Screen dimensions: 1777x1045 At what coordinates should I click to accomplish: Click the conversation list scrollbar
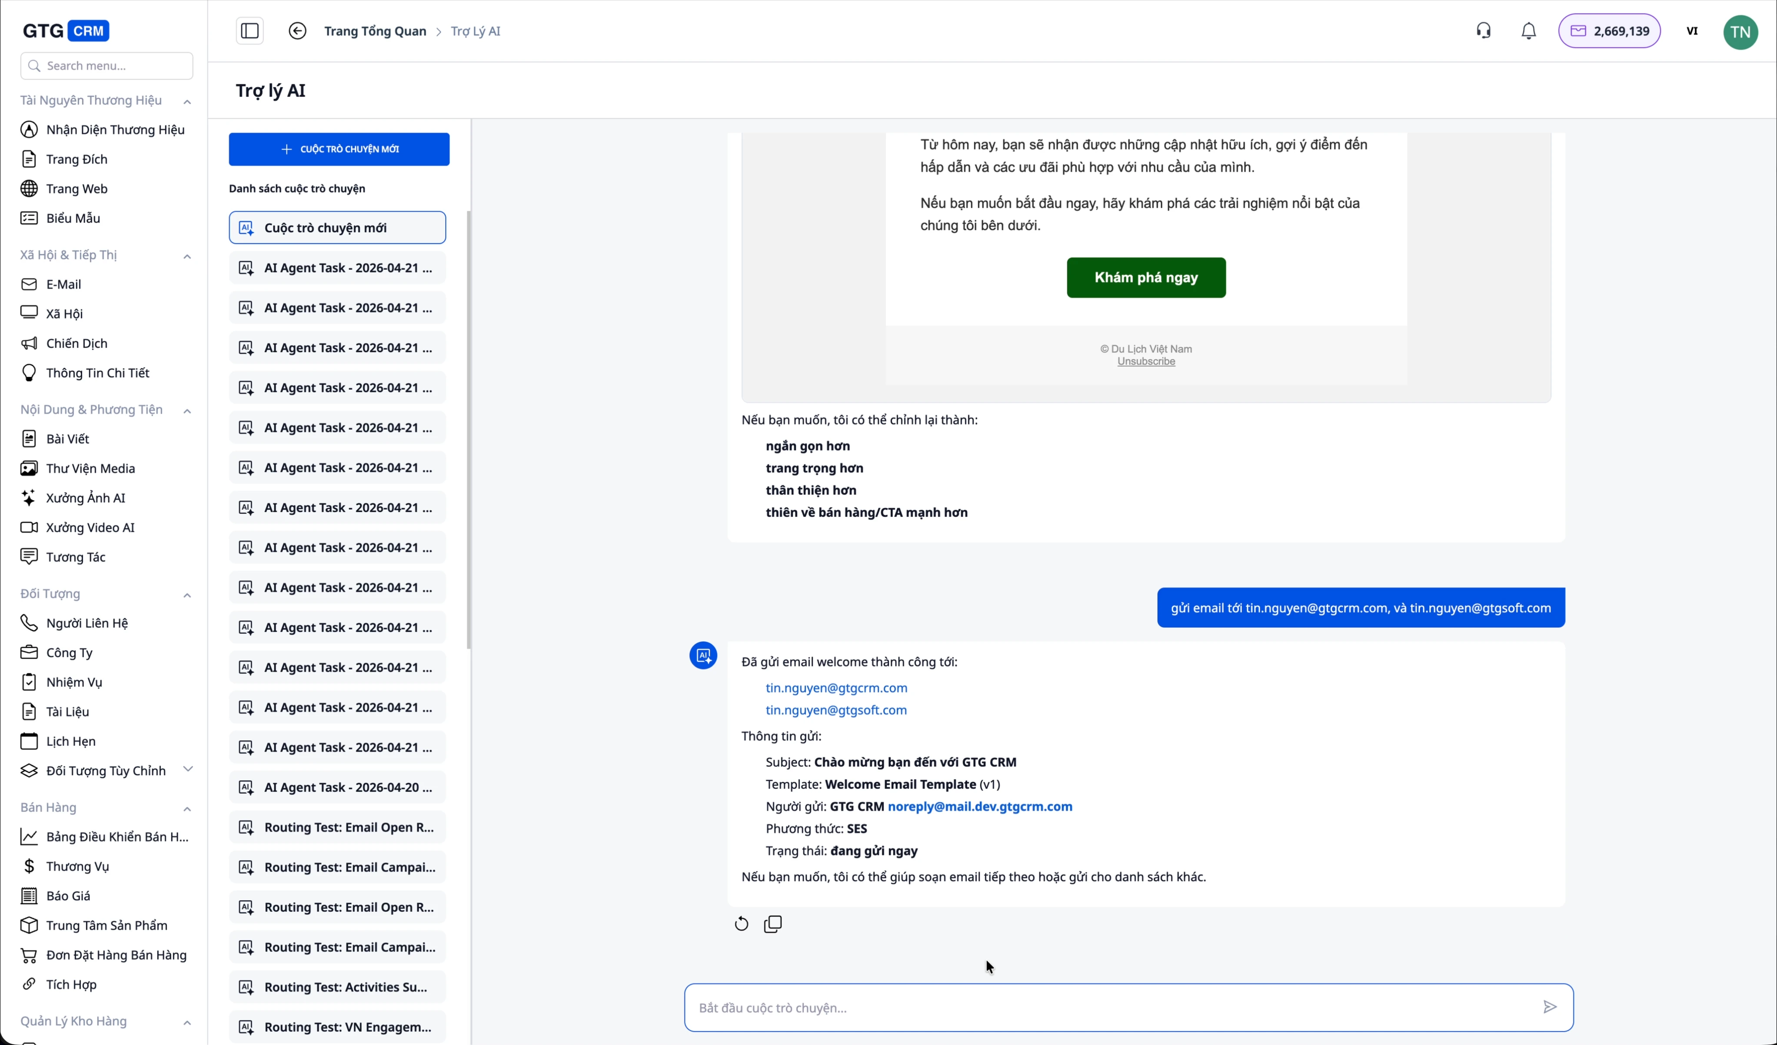[x=469, y=430]
